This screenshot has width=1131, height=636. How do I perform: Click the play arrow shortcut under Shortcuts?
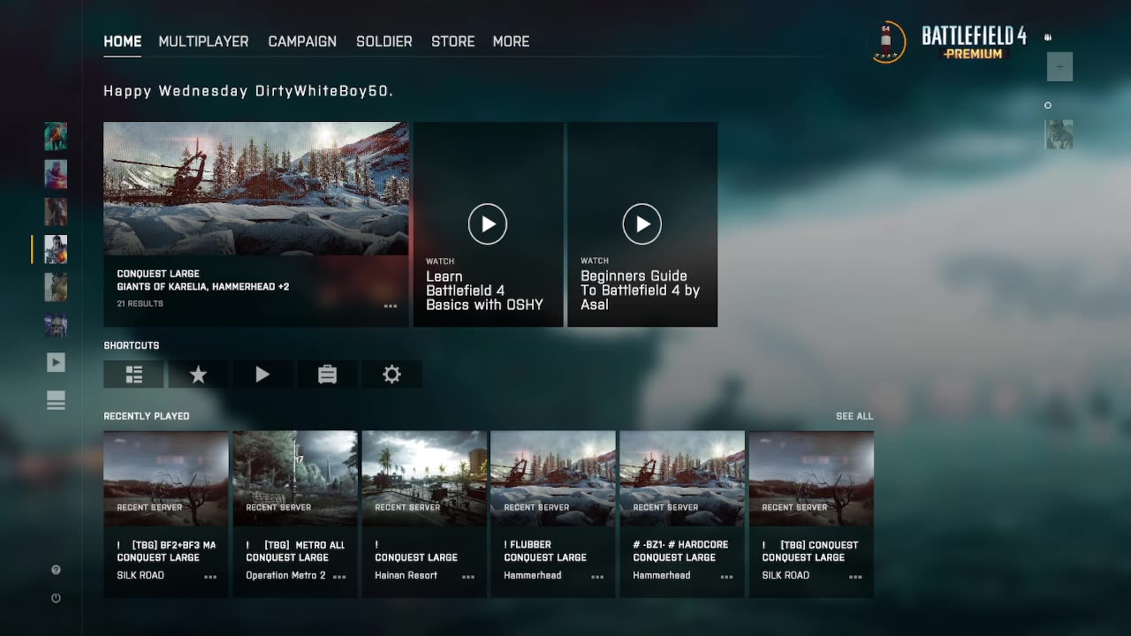262,375
